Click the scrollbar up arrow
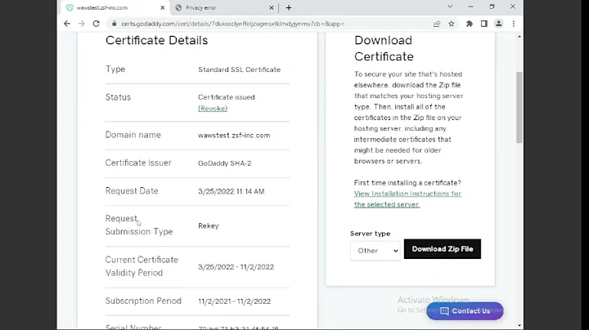 519,37
